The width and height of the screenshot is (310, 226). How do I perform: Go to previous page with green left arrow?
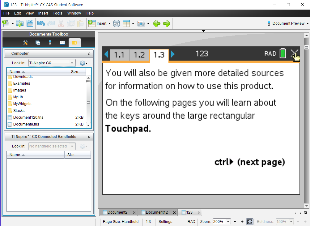(157, 23)
